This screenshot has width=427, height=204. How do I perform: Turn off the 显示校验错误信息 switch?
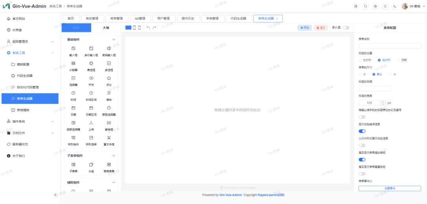(x=362, y=131)
